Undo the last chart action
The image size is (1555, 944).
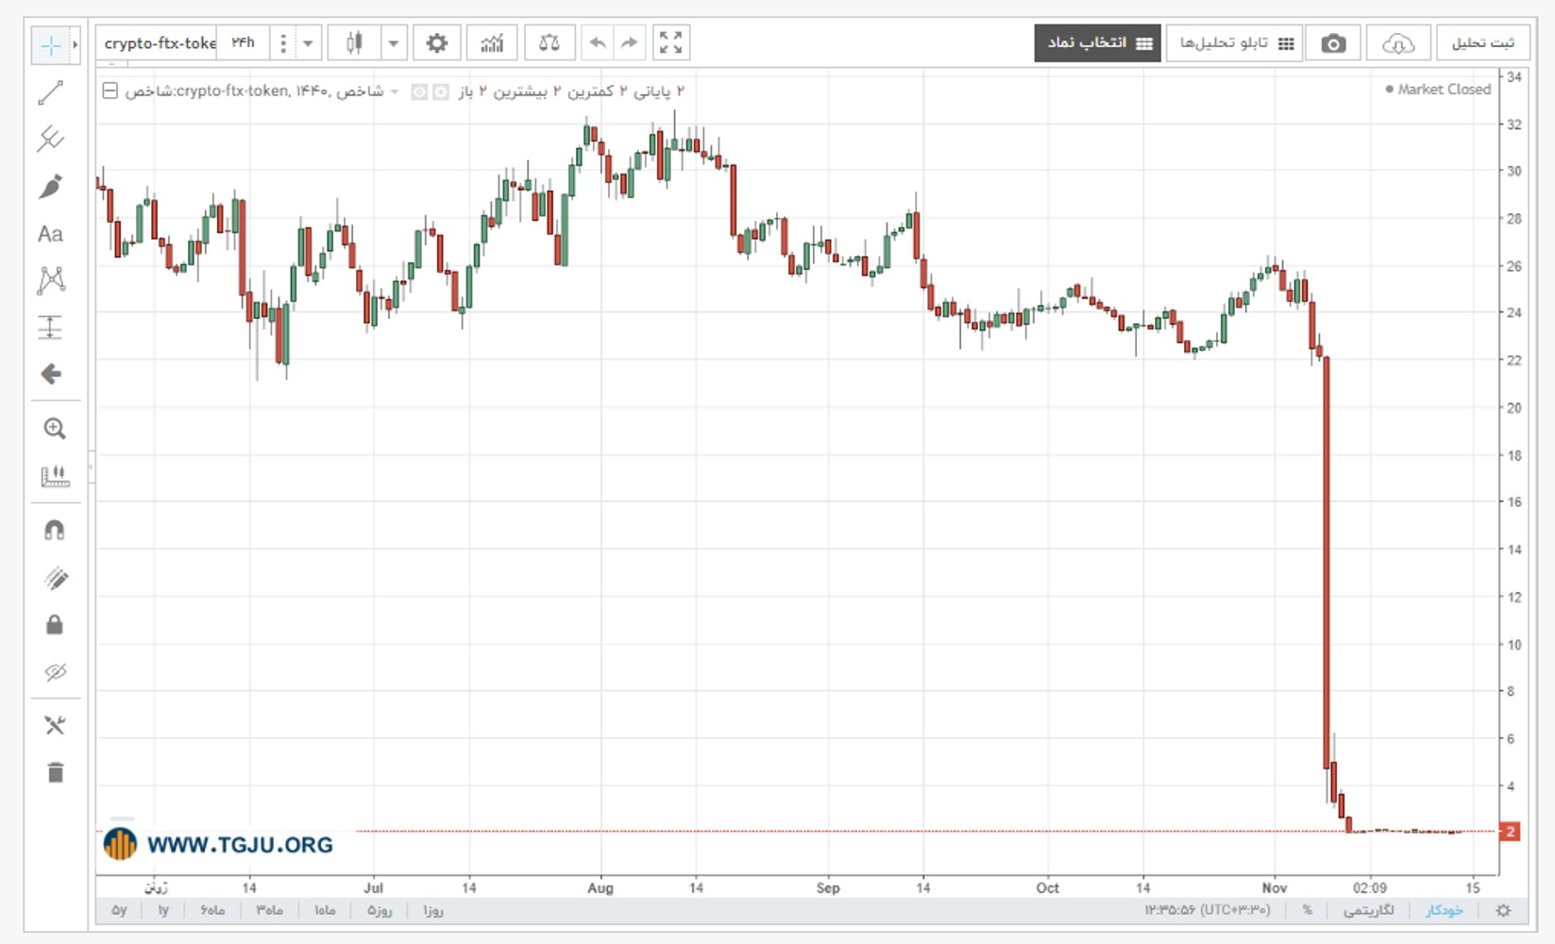point(598,43)
